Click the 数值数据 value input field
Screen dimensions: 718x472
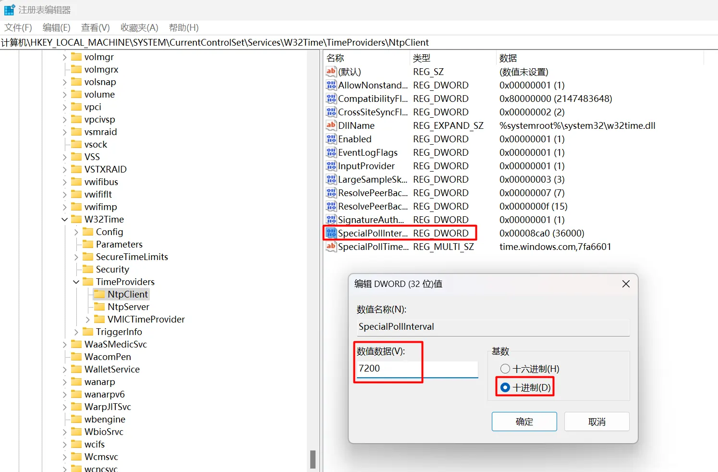417,369
